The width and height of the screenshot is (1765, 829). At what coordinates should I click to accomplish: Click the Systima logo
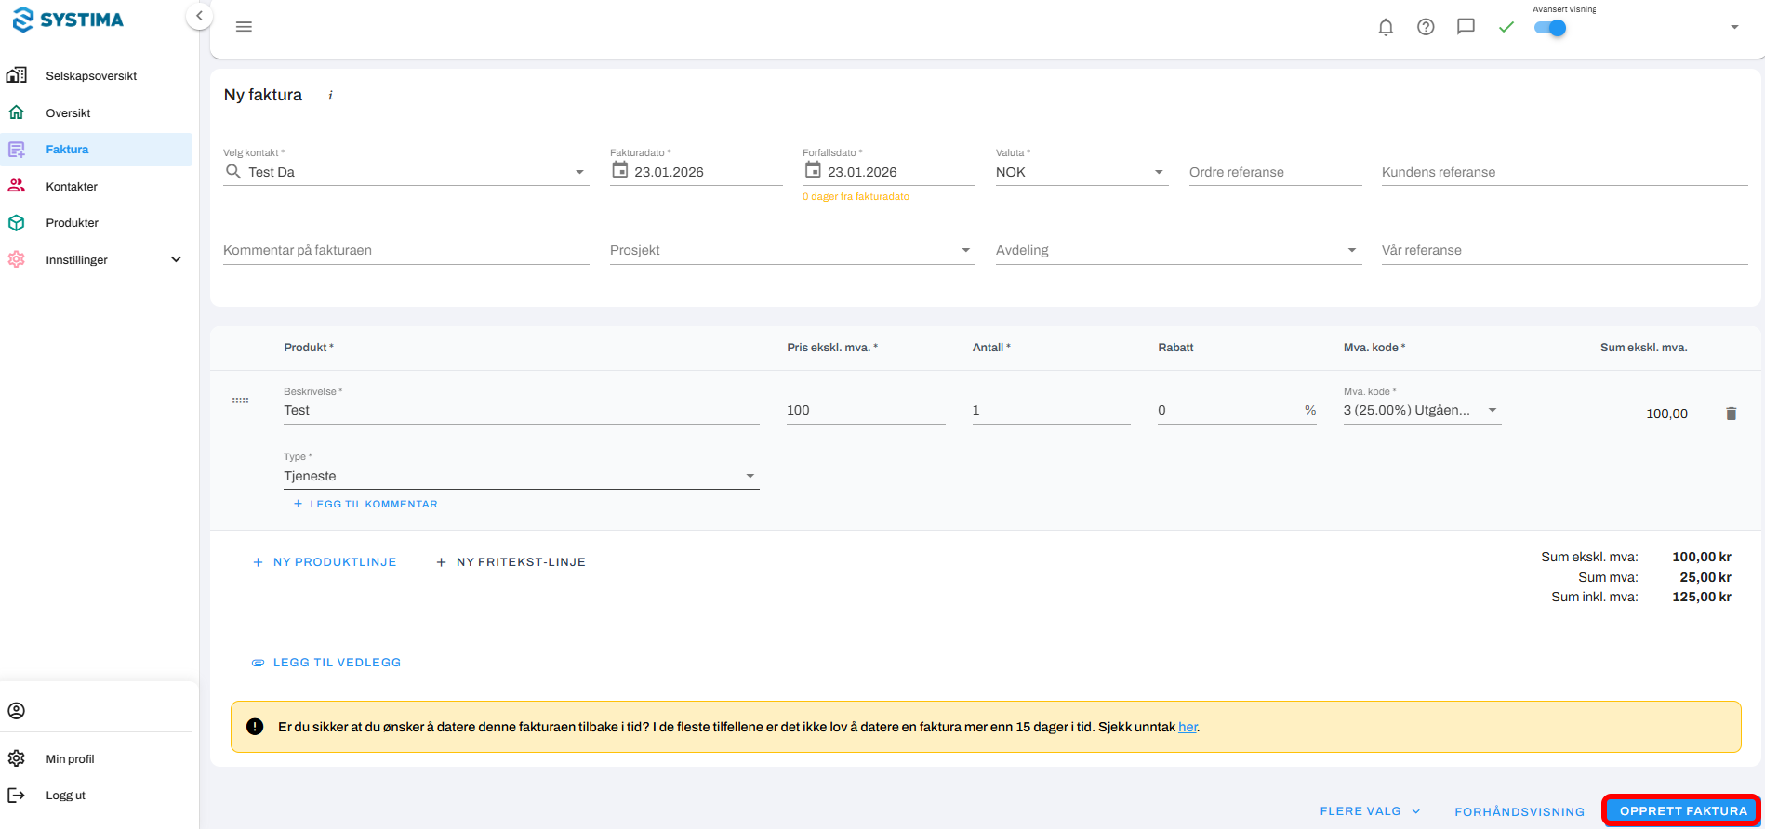point(68,20)
